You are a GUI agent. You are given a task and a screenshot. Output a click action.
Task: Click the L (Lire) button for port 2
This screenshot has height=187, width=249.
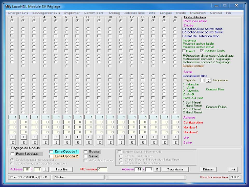(x=24, y=137)
